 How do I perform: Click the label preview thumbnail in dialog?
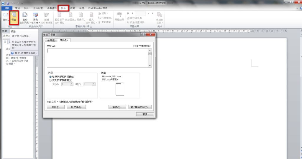click(x=120, y=89)
